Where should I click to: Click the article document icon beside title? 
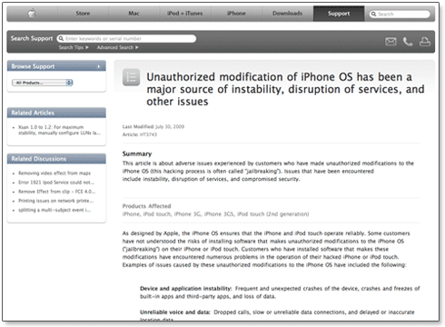coord(131,77)
